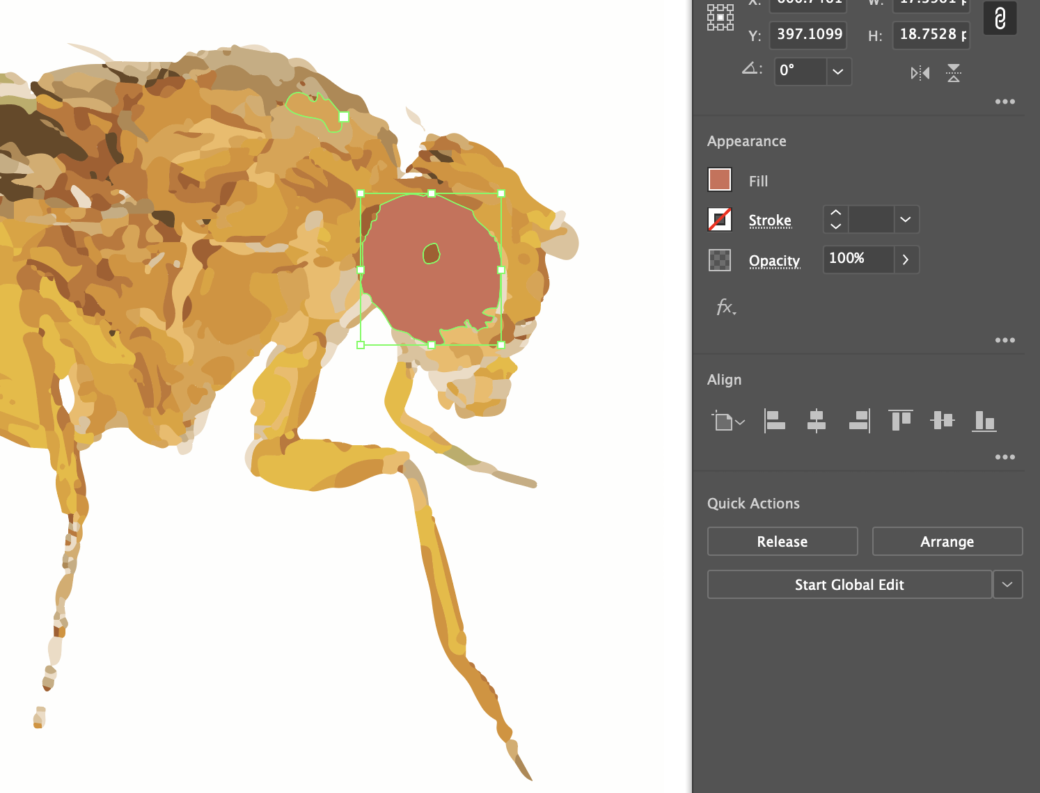1040x793 pixels.
Task: Open the Align To options dropdown
Action: pos(728,422)
